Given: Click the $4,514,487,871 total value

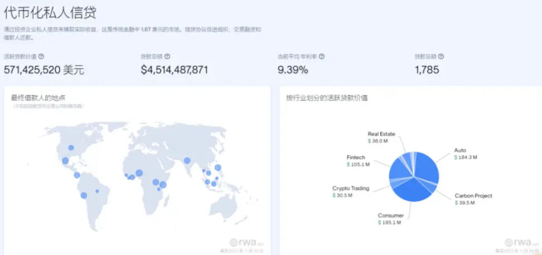Looking at the screenshot, I should [x=174, y=70].
